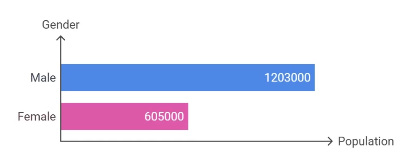Click the left start of the Male bar

(x=62, y=77)
